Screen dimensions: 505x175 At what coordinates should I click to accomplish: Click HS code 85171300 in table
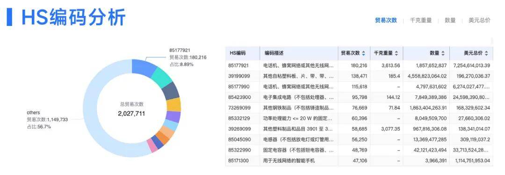(x=238, y=160)
